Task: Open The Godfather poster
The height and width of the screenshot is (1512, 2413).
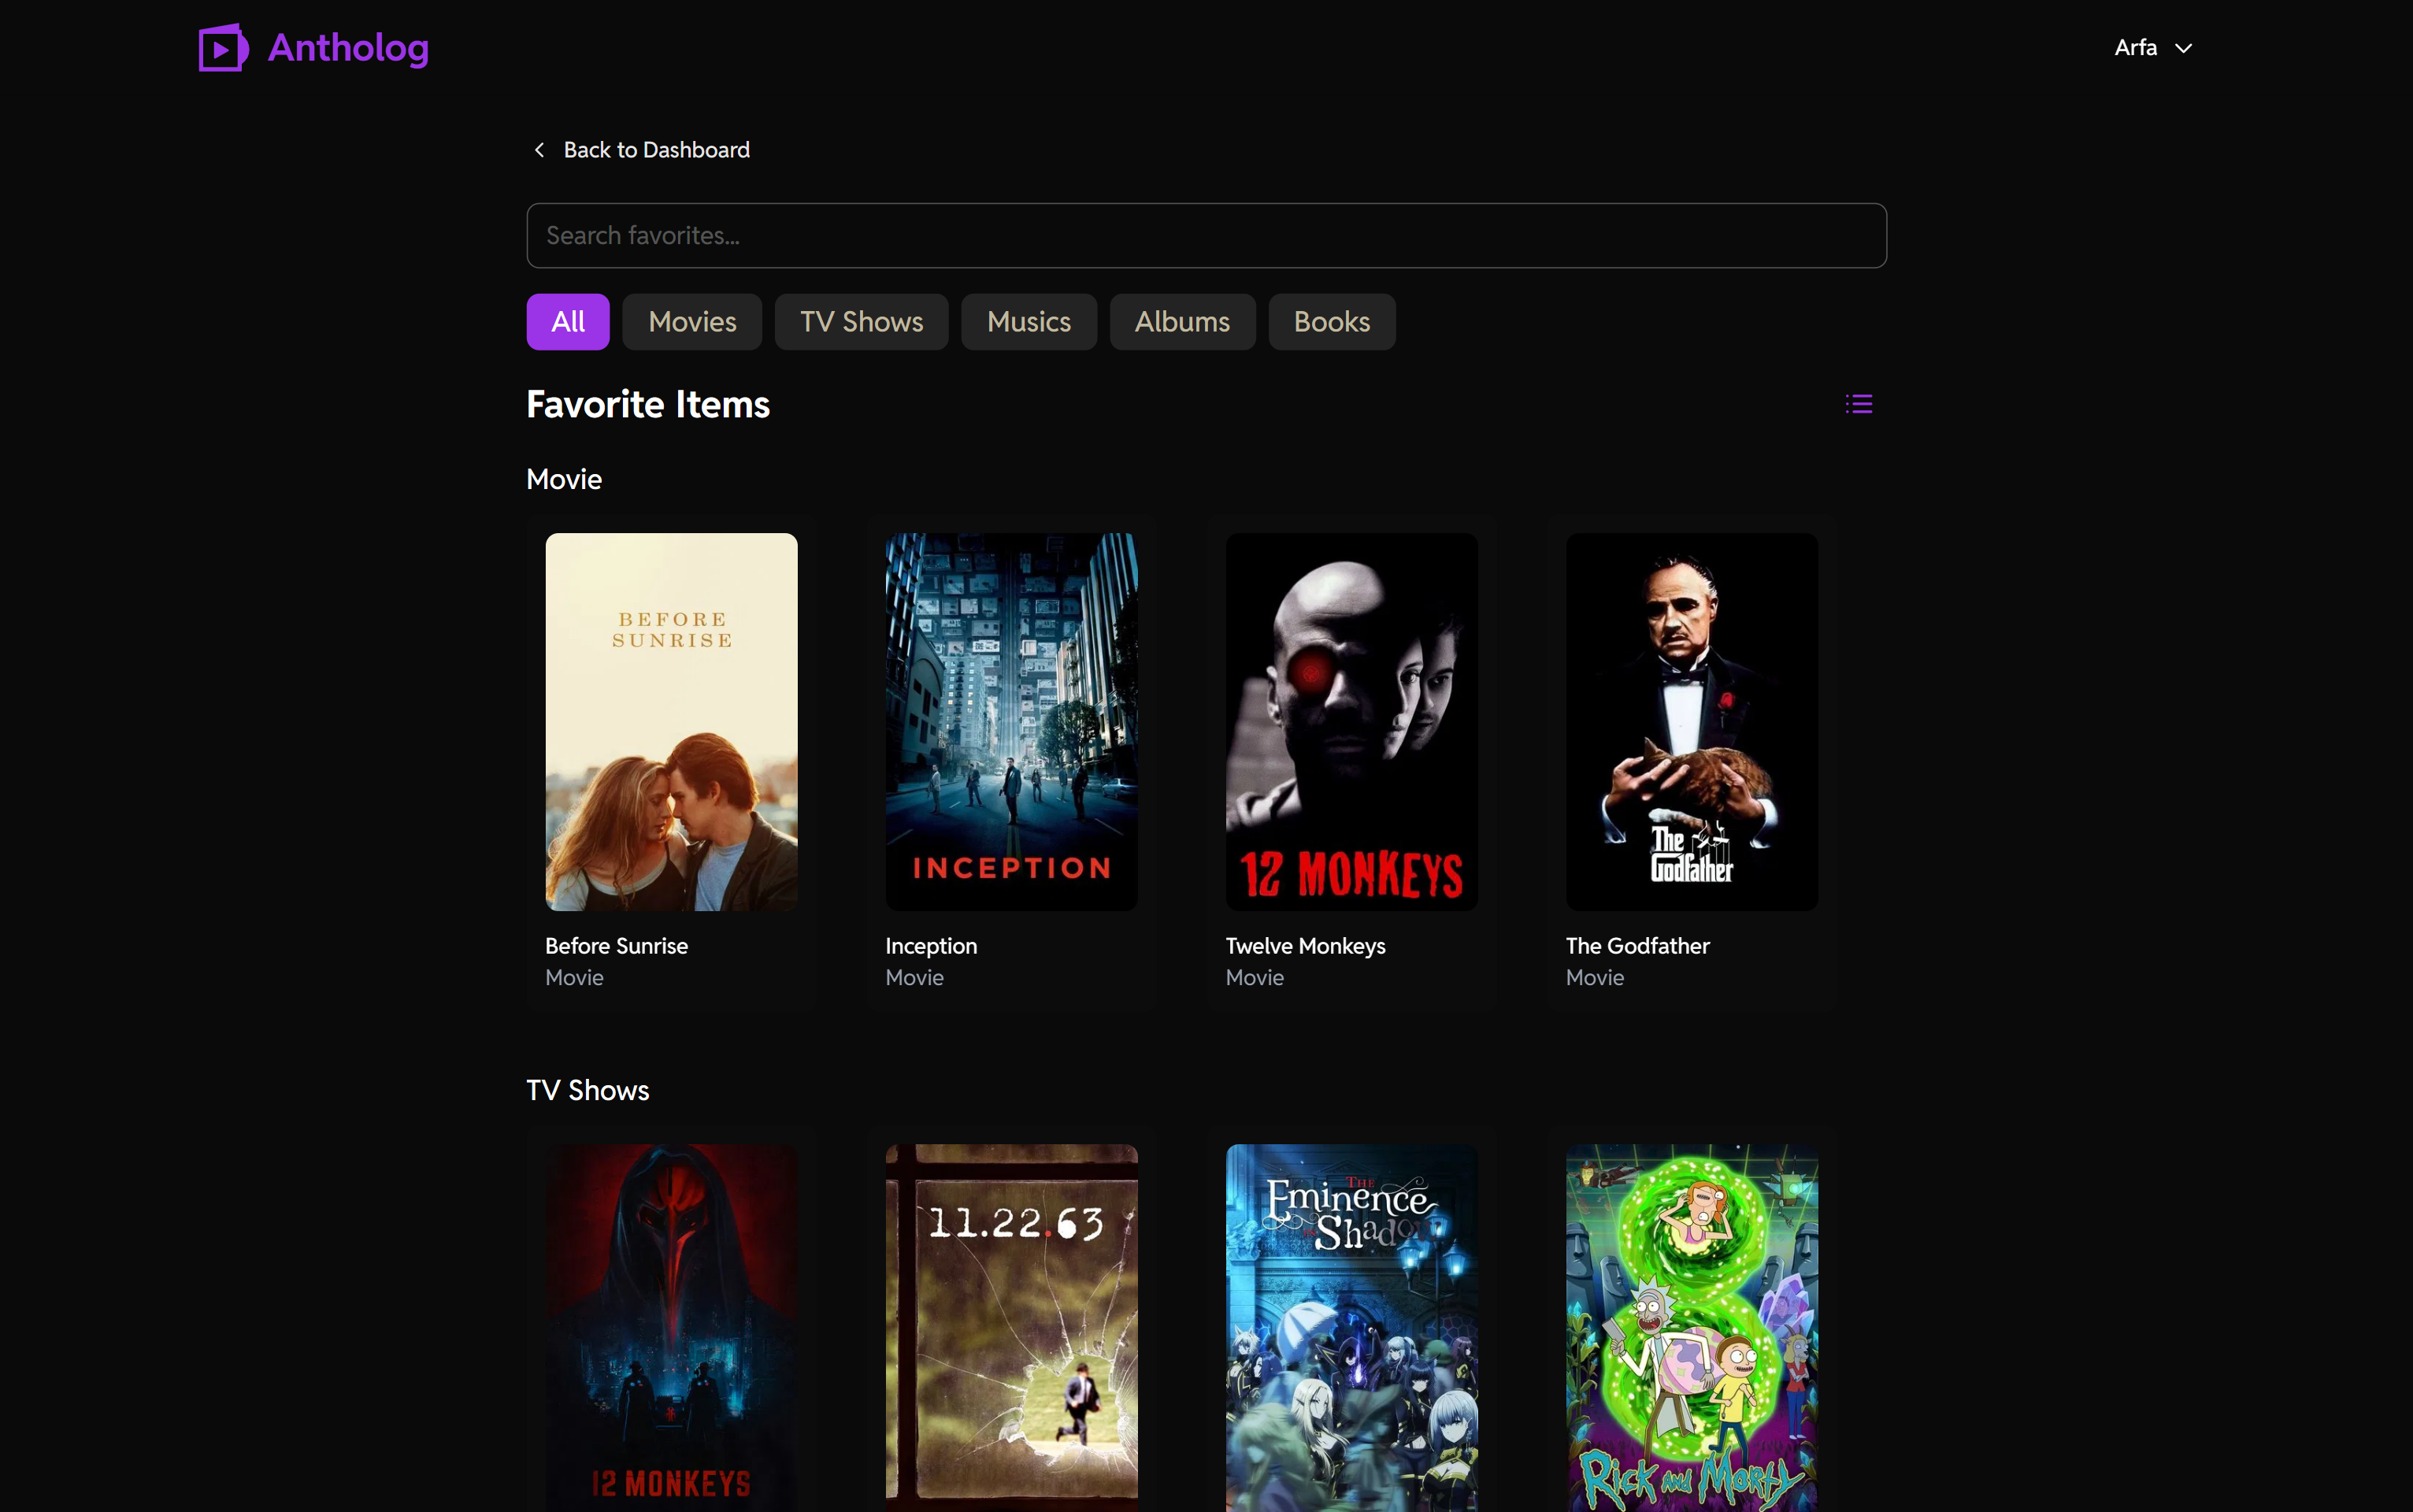Action: [1691, 722]
